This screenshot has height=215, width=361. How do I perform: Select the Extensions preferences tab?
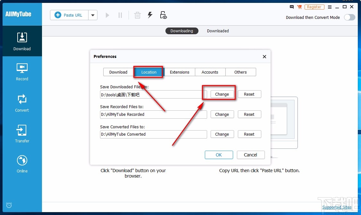180,72
